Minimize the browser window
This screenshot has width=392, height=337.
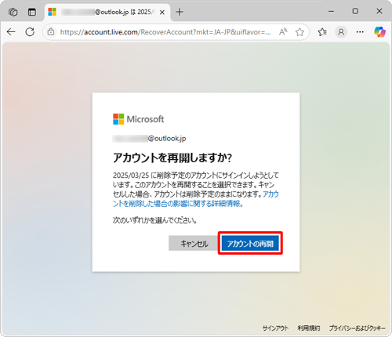332,11
